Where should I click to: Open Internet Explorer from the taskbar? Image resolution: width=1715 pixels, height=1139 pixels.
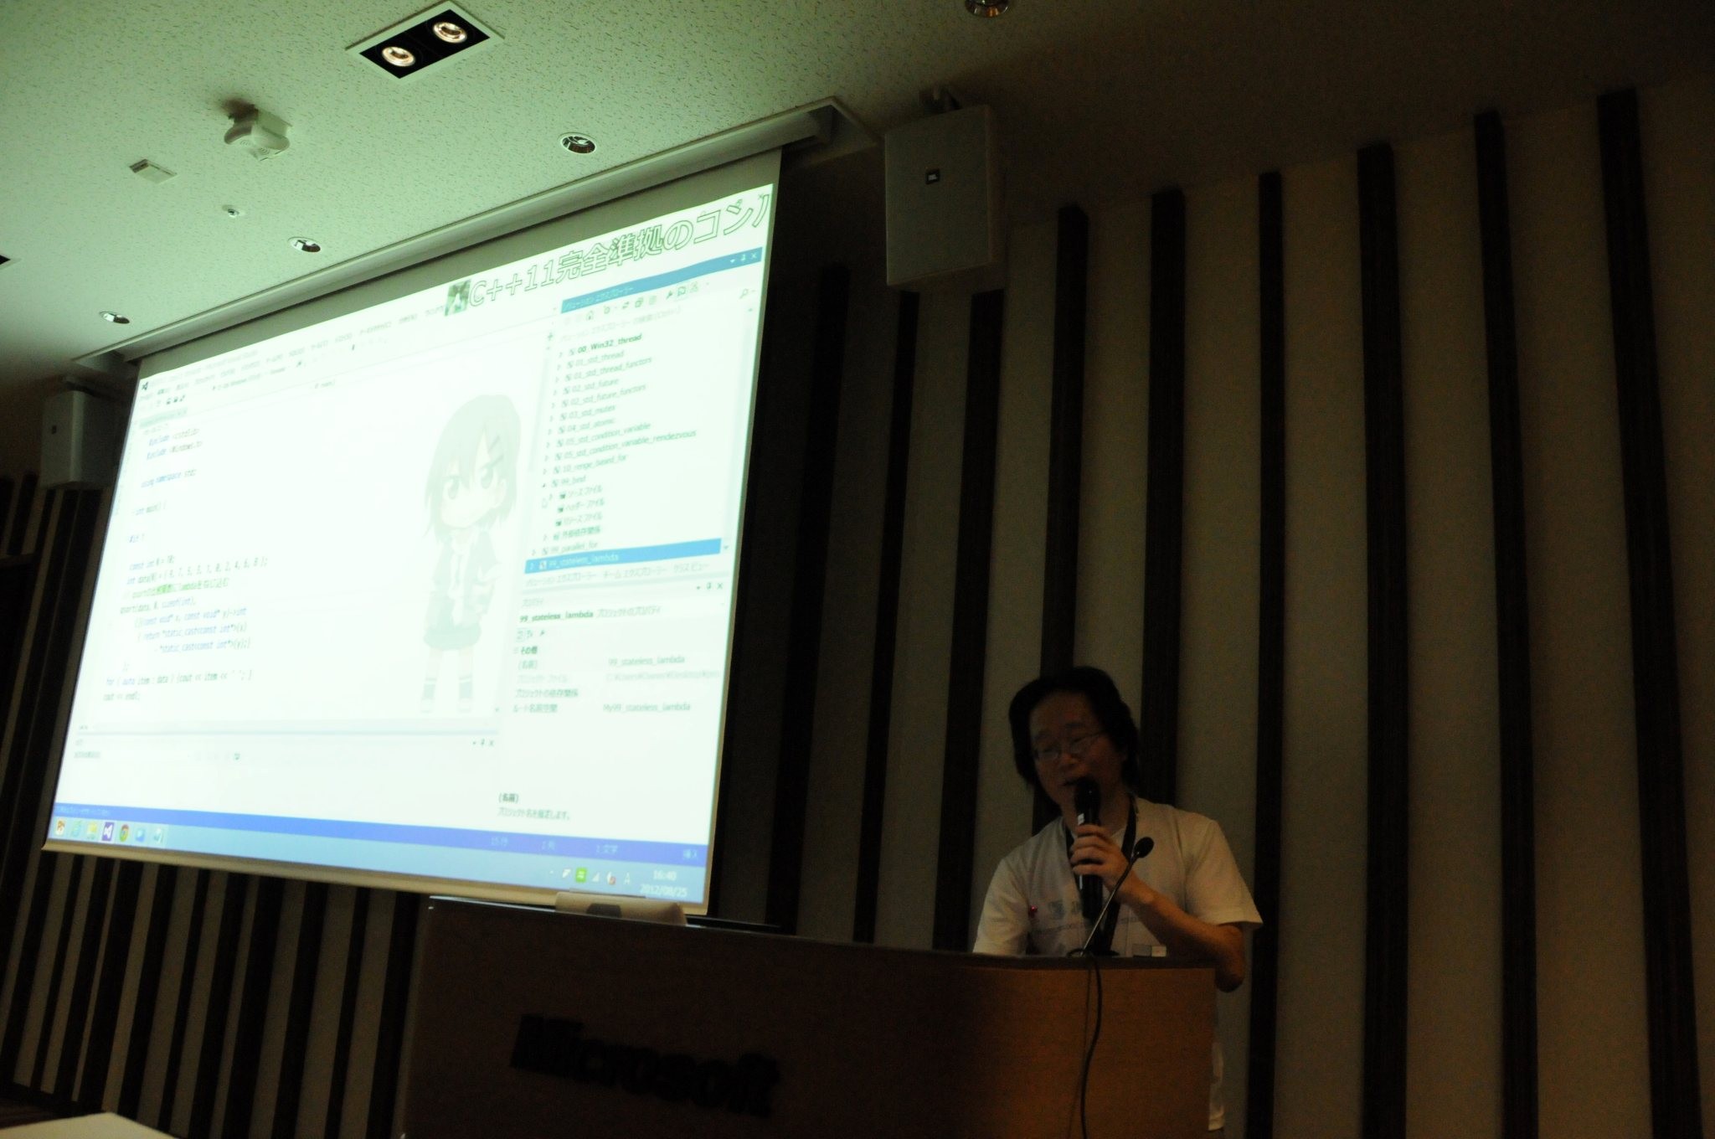(x=75, y=830)
